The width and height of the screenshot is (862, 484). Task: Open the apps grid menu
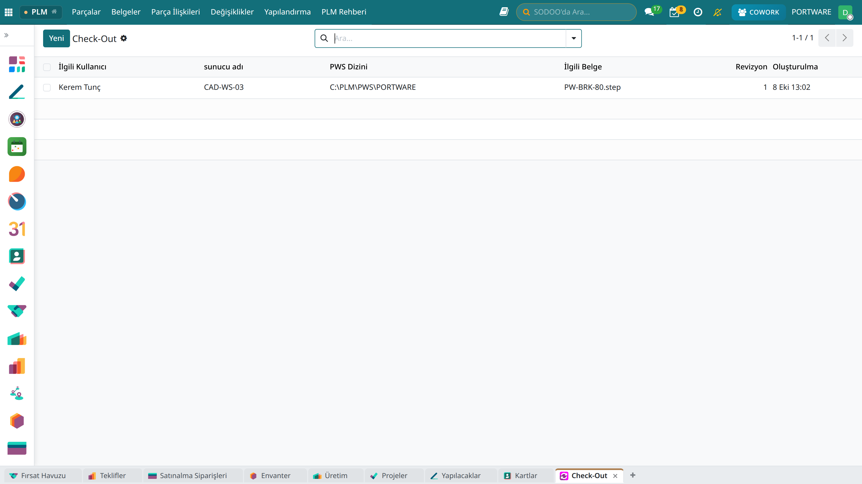point(9,12)
